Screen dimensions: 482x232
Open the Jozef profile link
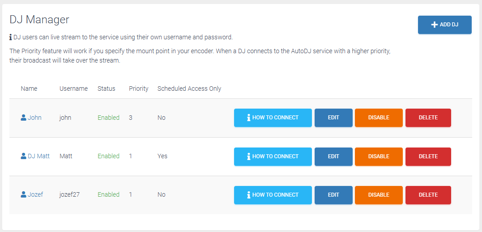[35, 194]
